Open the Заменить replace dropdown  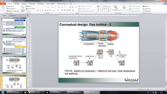pyautogui.click(x=147, y=9)
